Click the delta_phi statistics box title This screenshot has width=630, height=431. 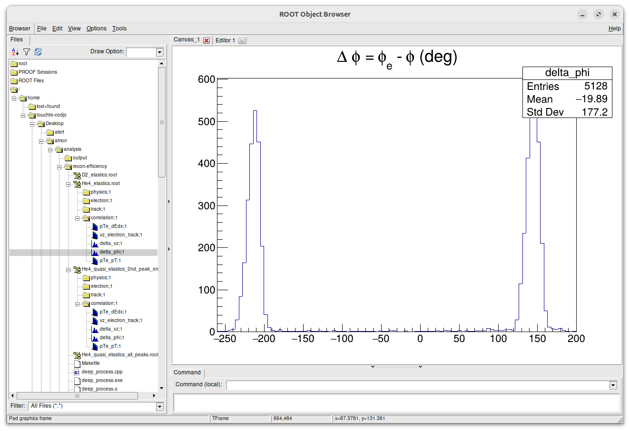coord(567,73)
